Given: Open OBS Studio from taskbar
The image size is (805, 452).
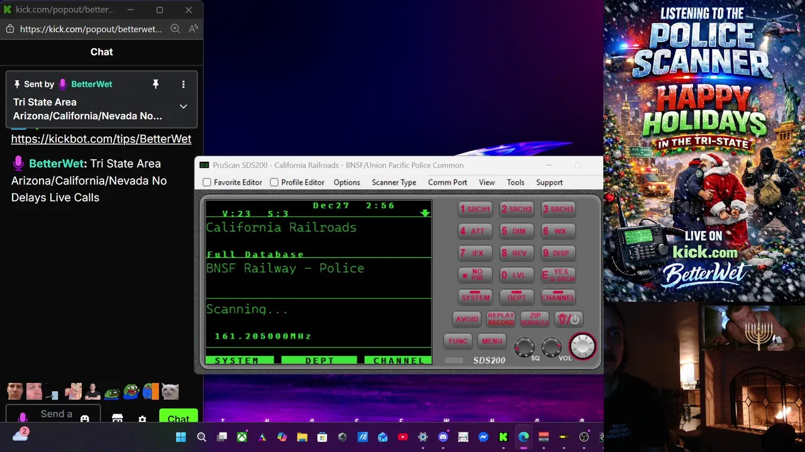Looking at the screenshot, I should point(584,437).
